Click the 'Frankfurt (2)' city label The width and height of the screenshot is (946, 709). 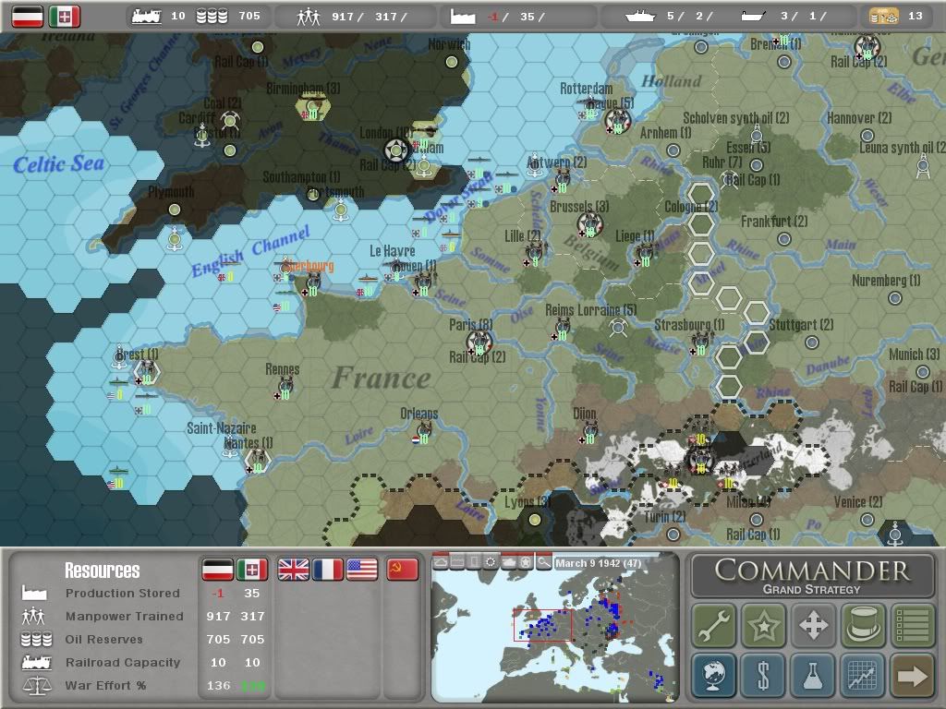[774, 222]
